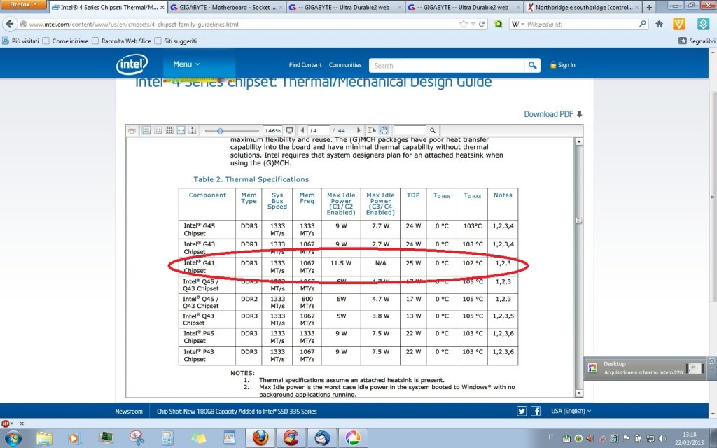
Task: Fit PDF page to height
Action: (x=192, y=130)
